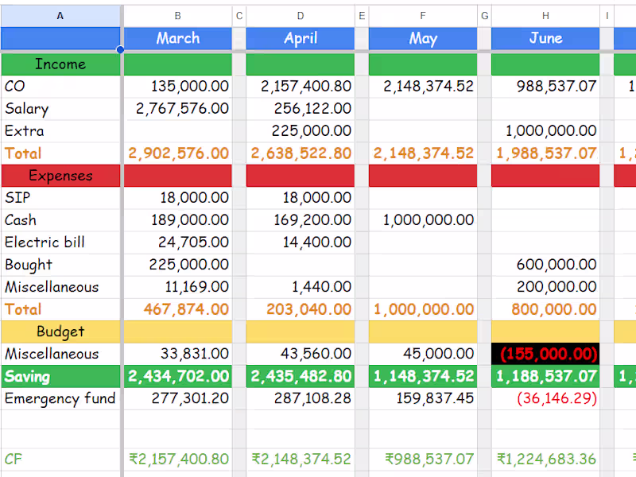This screenshot has width=636, height=477.
Task: Select the green Saving label cell
Action: pyautogui.click(x=60, y=376)
